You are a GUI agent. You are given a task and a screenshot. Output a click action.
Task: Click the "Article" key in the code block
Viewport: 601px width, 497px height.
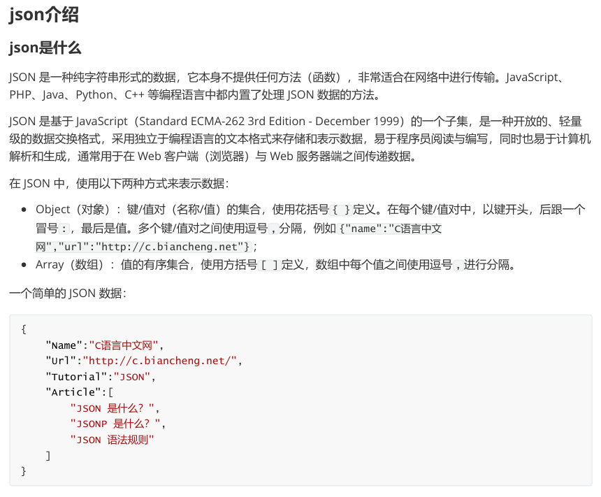73,392
